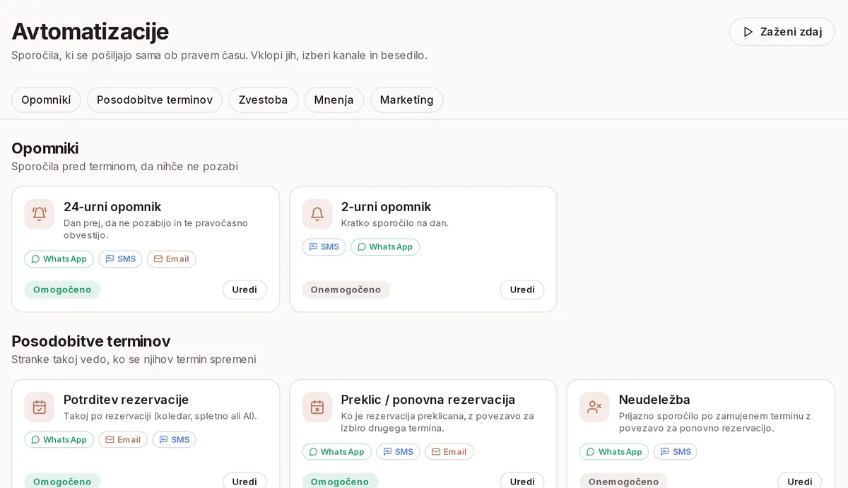Click text 'Stranke takoj vedo, ko se njihov termin spremeni'
Screen dimensions: 848x488
(x=134, y=359)
